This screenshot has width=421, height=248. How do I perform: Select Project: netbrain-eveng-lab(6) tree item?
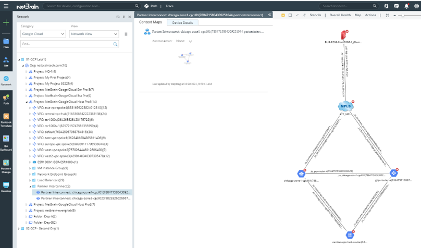pos(52,210)
